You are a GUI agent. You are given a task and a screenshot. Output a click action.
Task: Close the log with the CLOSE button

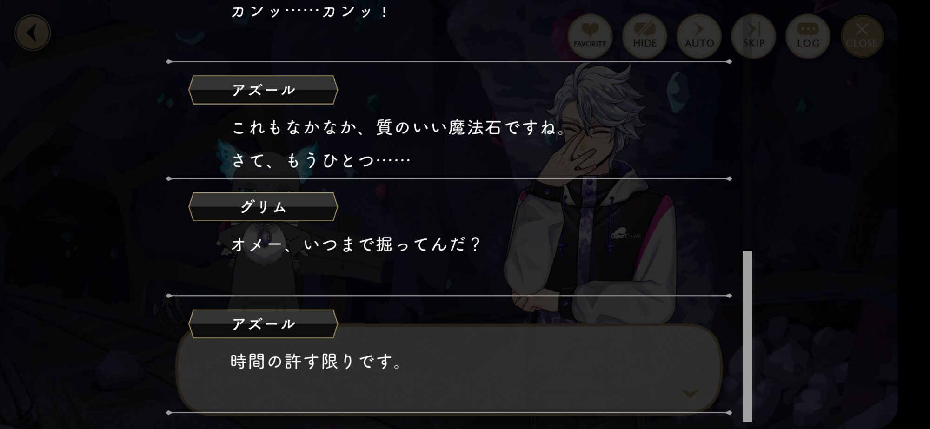click(862, 36)
